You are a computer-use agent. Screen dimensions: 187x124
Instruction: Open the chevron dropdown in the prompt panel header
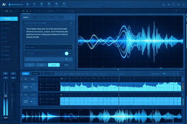pyautogui.click(x=62, y=17)
